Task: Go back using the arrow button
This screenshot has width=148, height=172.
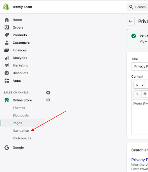Action: pos(130,21)
